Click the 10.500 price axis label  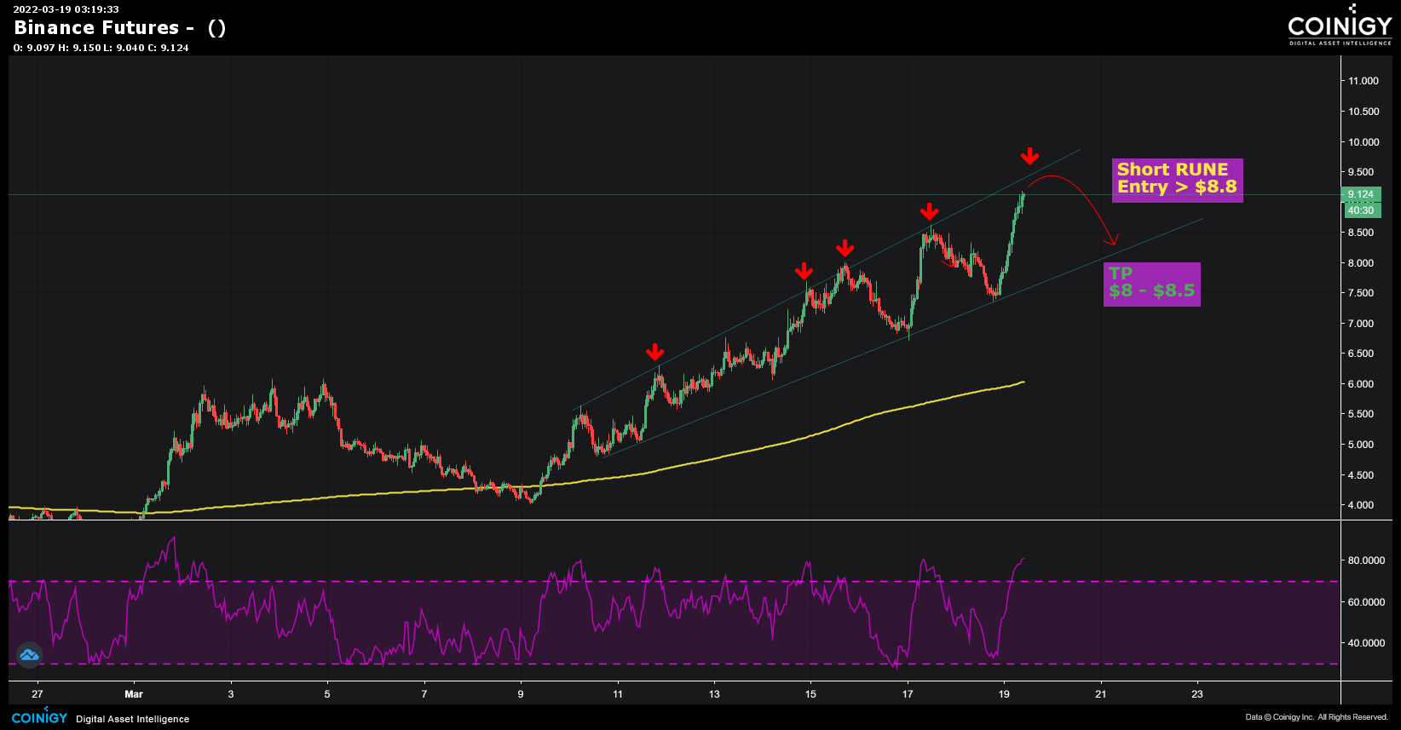[x=1363, y=112]
